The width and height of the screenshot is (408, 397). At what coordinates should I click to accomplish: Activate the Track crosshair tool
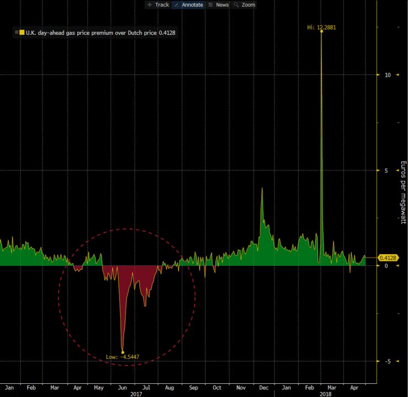(158, 4)
